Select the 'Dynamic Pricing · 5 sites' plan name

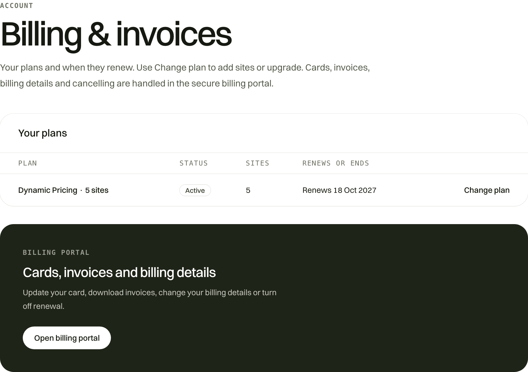(x=63, y=190)
